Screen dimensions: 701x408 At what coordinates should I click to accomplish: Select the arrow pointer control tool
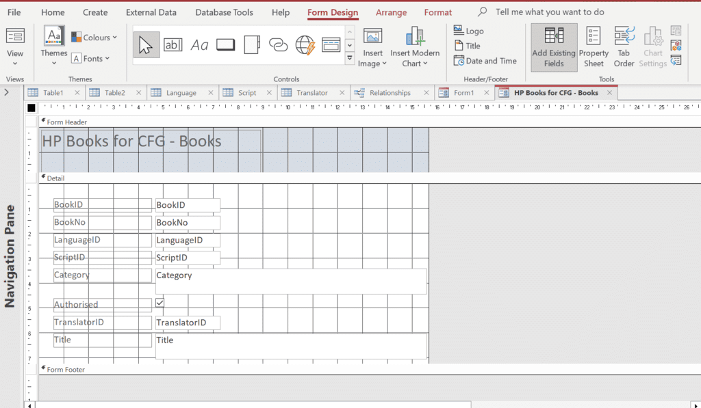coord(146,44)
